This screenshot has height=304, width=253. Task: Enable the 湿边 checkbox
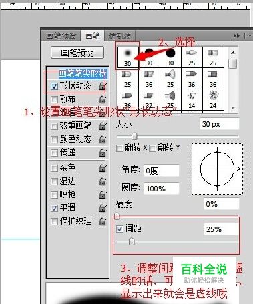coord(54,181)
